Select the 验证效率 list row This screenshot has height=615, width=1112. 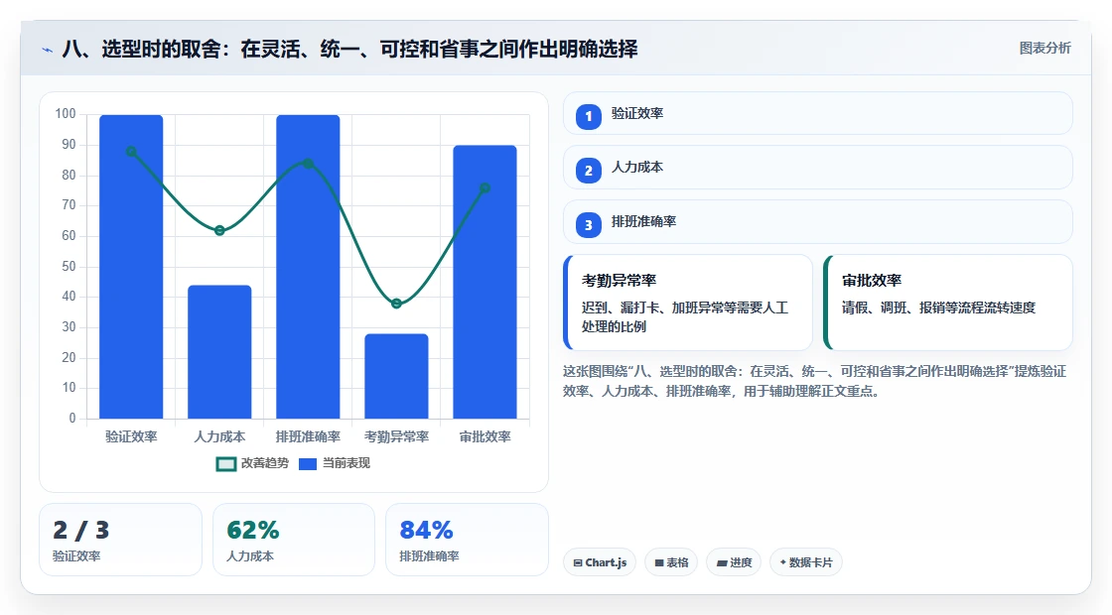pyautogui.click(x=818, y=113)
